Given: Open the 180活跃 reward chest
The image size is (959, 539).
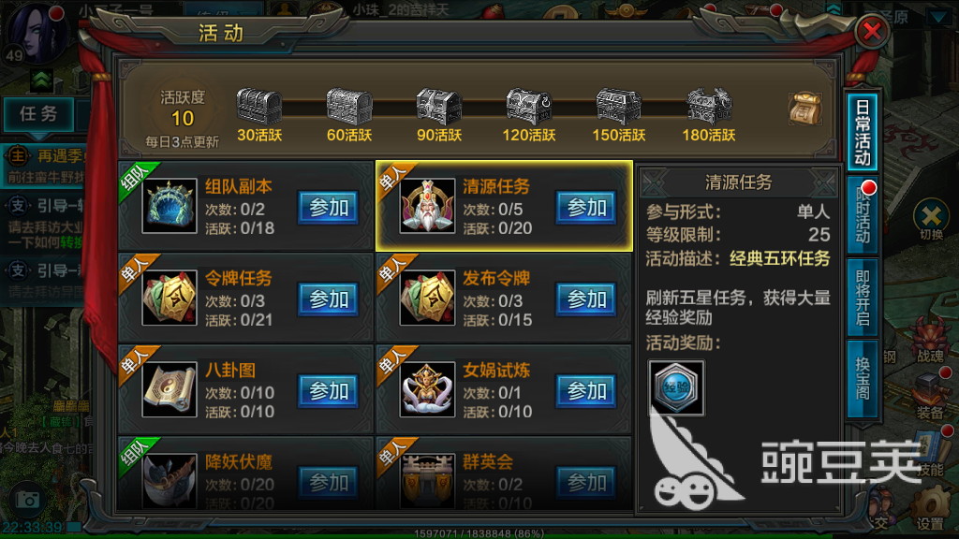Looking at the screenshot, I should tap(709, 107).
